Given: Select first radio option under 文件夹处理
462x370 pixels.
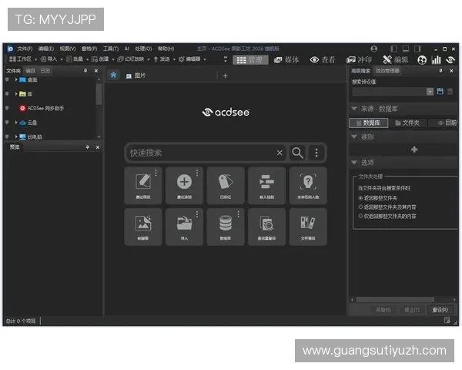Looking at the screenshot, I should (x=360, y=198).
